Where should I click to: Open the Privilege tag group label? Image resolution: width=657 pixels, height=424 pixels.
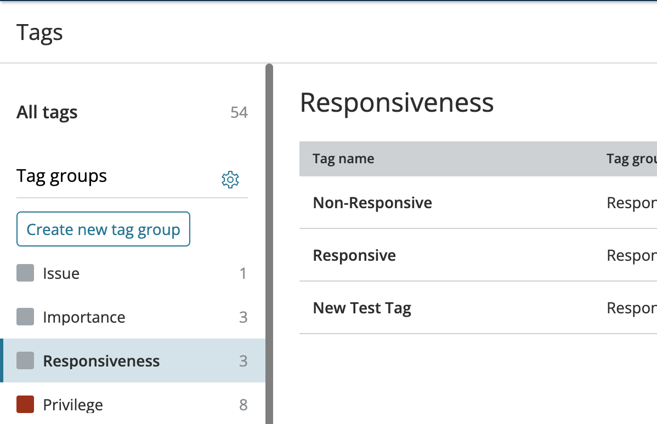[73, 405]
